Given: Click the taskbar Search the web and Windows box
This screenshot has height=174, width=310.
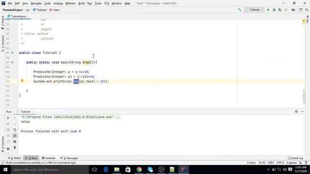Looking at the screenshot, I should [x=49, y=170].
